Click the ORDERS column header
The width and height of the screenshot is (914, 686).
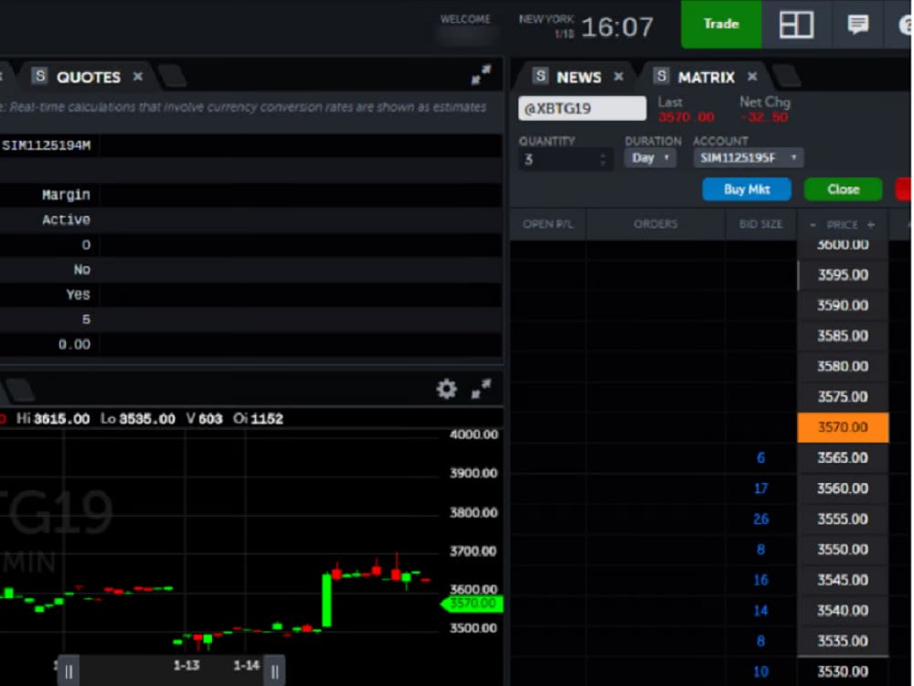tap(655, 224)
